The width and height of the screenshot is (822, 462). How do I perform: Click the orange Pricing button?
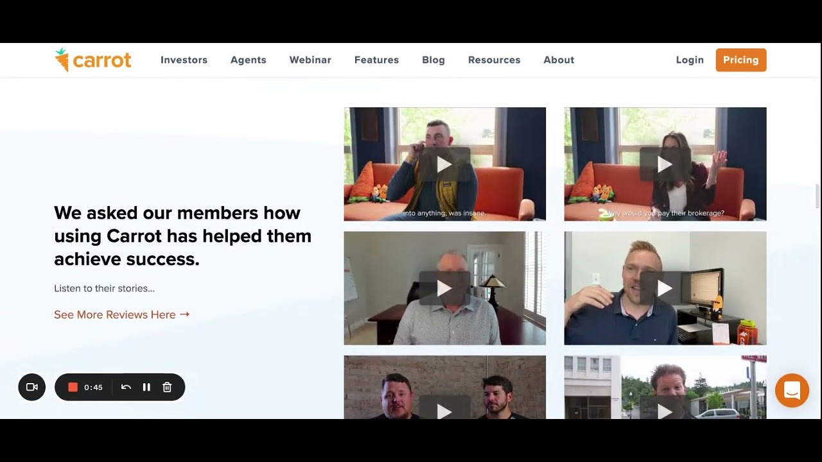point(741,60)
